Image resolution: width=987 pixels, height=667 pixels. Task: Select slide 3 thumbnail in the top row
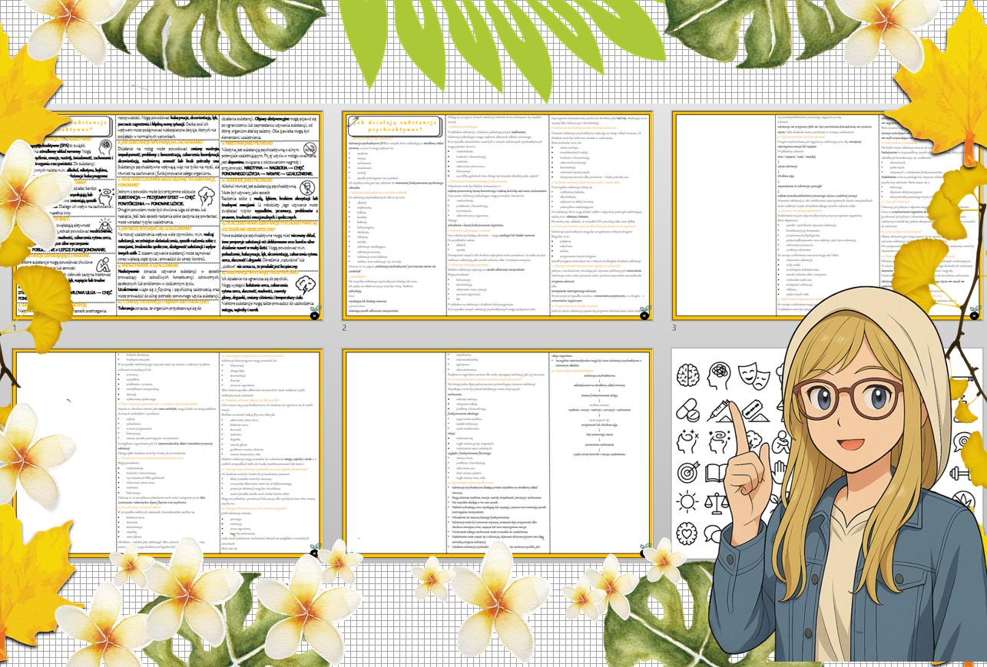coord(826,216)
